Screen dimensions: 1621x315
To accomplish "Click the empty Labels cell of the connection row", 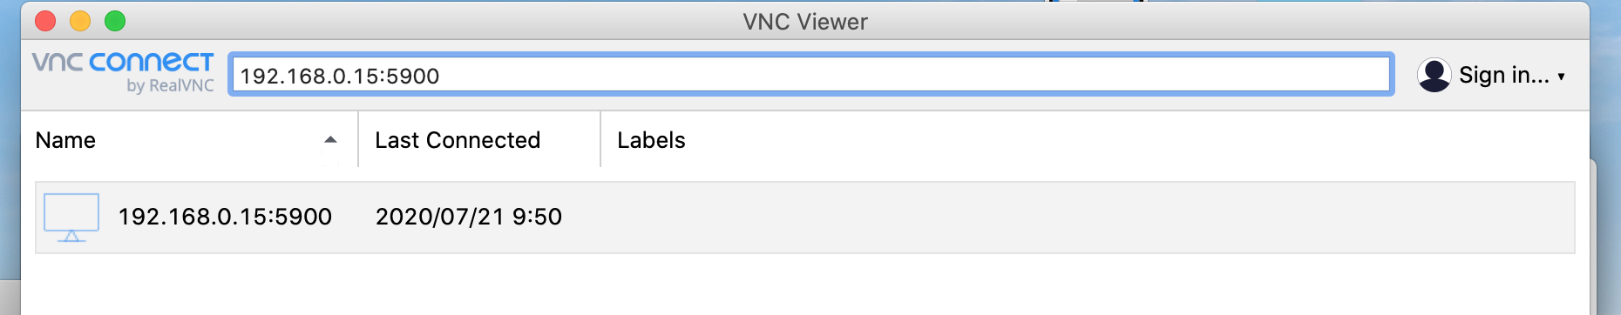I will click(x=1087, y=218).
